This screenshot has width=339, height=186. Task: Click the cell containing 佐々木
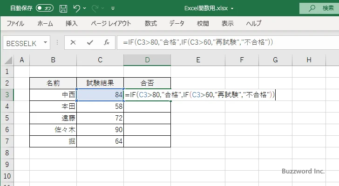coord(53,130)
